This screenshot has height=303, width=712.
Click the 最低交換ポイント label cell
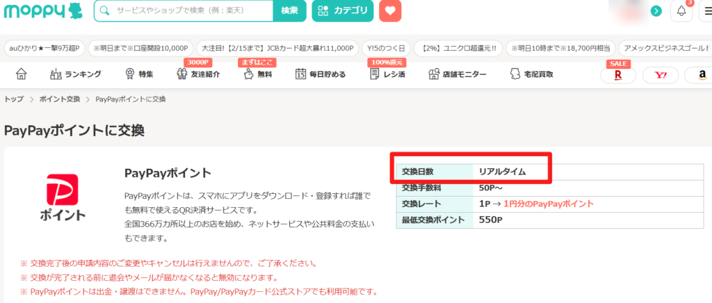435,220
